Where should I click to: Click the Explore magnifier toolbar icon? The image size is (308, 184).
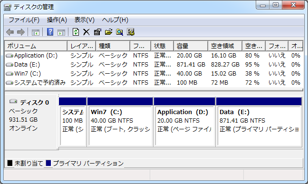119,32
